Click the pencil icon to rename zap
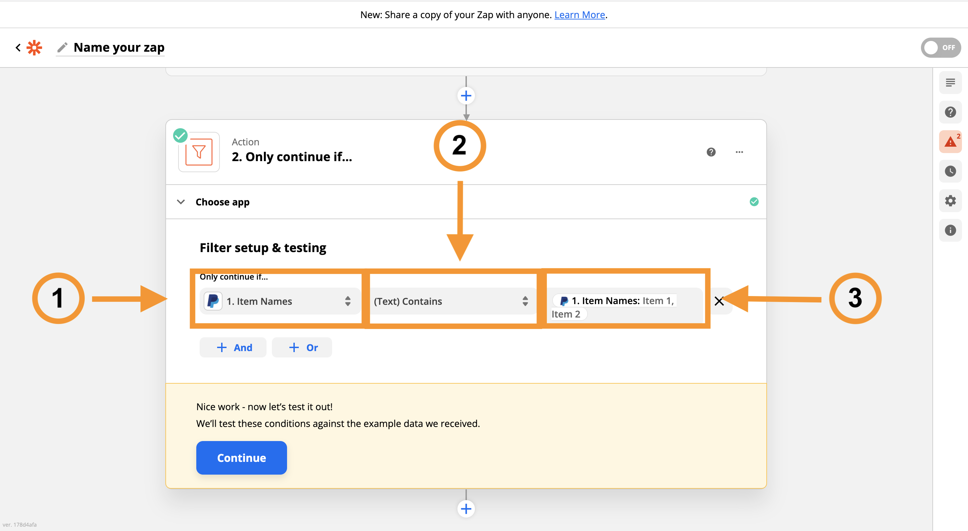The image size is (968, 531). point(62,48)
